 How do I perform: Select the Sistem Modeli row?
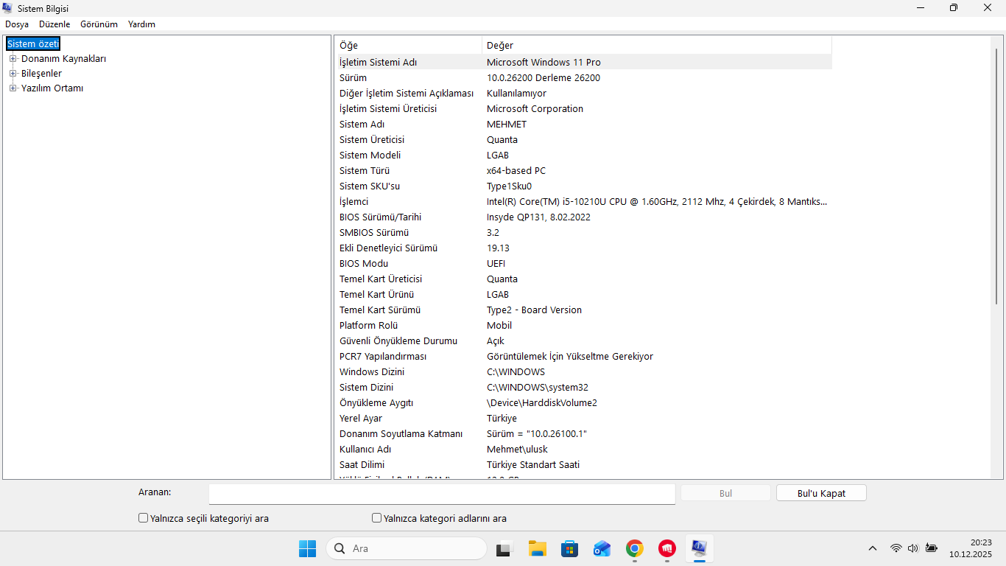tap(583, 156)
